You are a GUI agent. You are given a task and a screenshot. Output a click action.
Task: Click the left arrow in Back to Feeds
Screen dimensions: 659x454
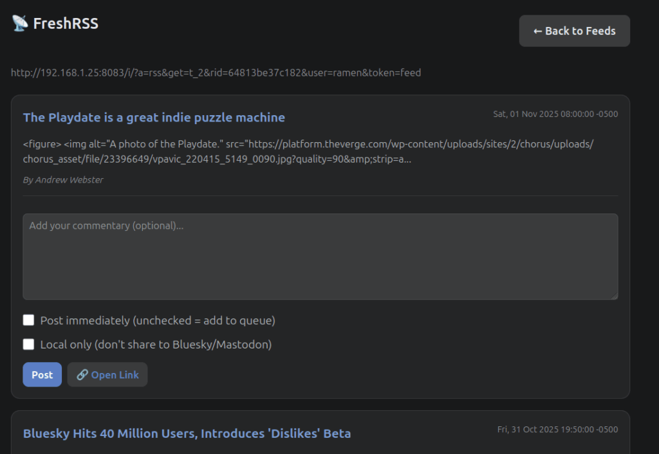coord(538,31)
